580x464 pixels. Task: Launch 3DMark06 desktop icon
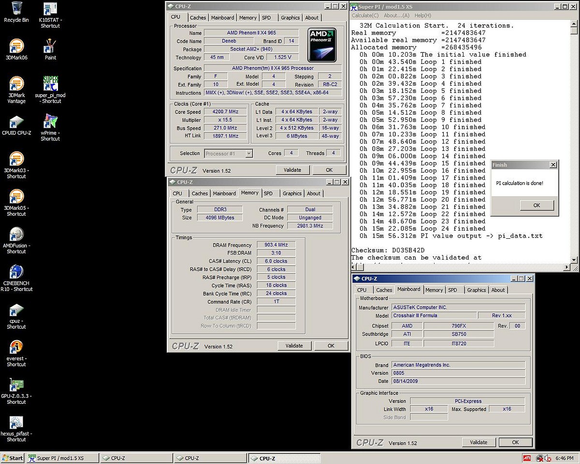(x=16, y=46)
